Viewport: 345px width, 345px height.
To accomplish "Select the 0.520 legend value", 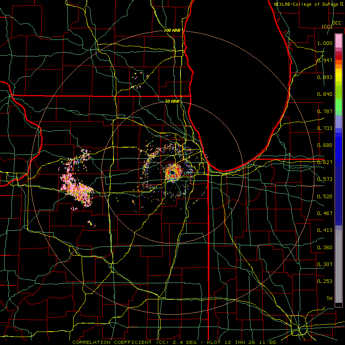I will pyautogui.click(x=325, y=197).
